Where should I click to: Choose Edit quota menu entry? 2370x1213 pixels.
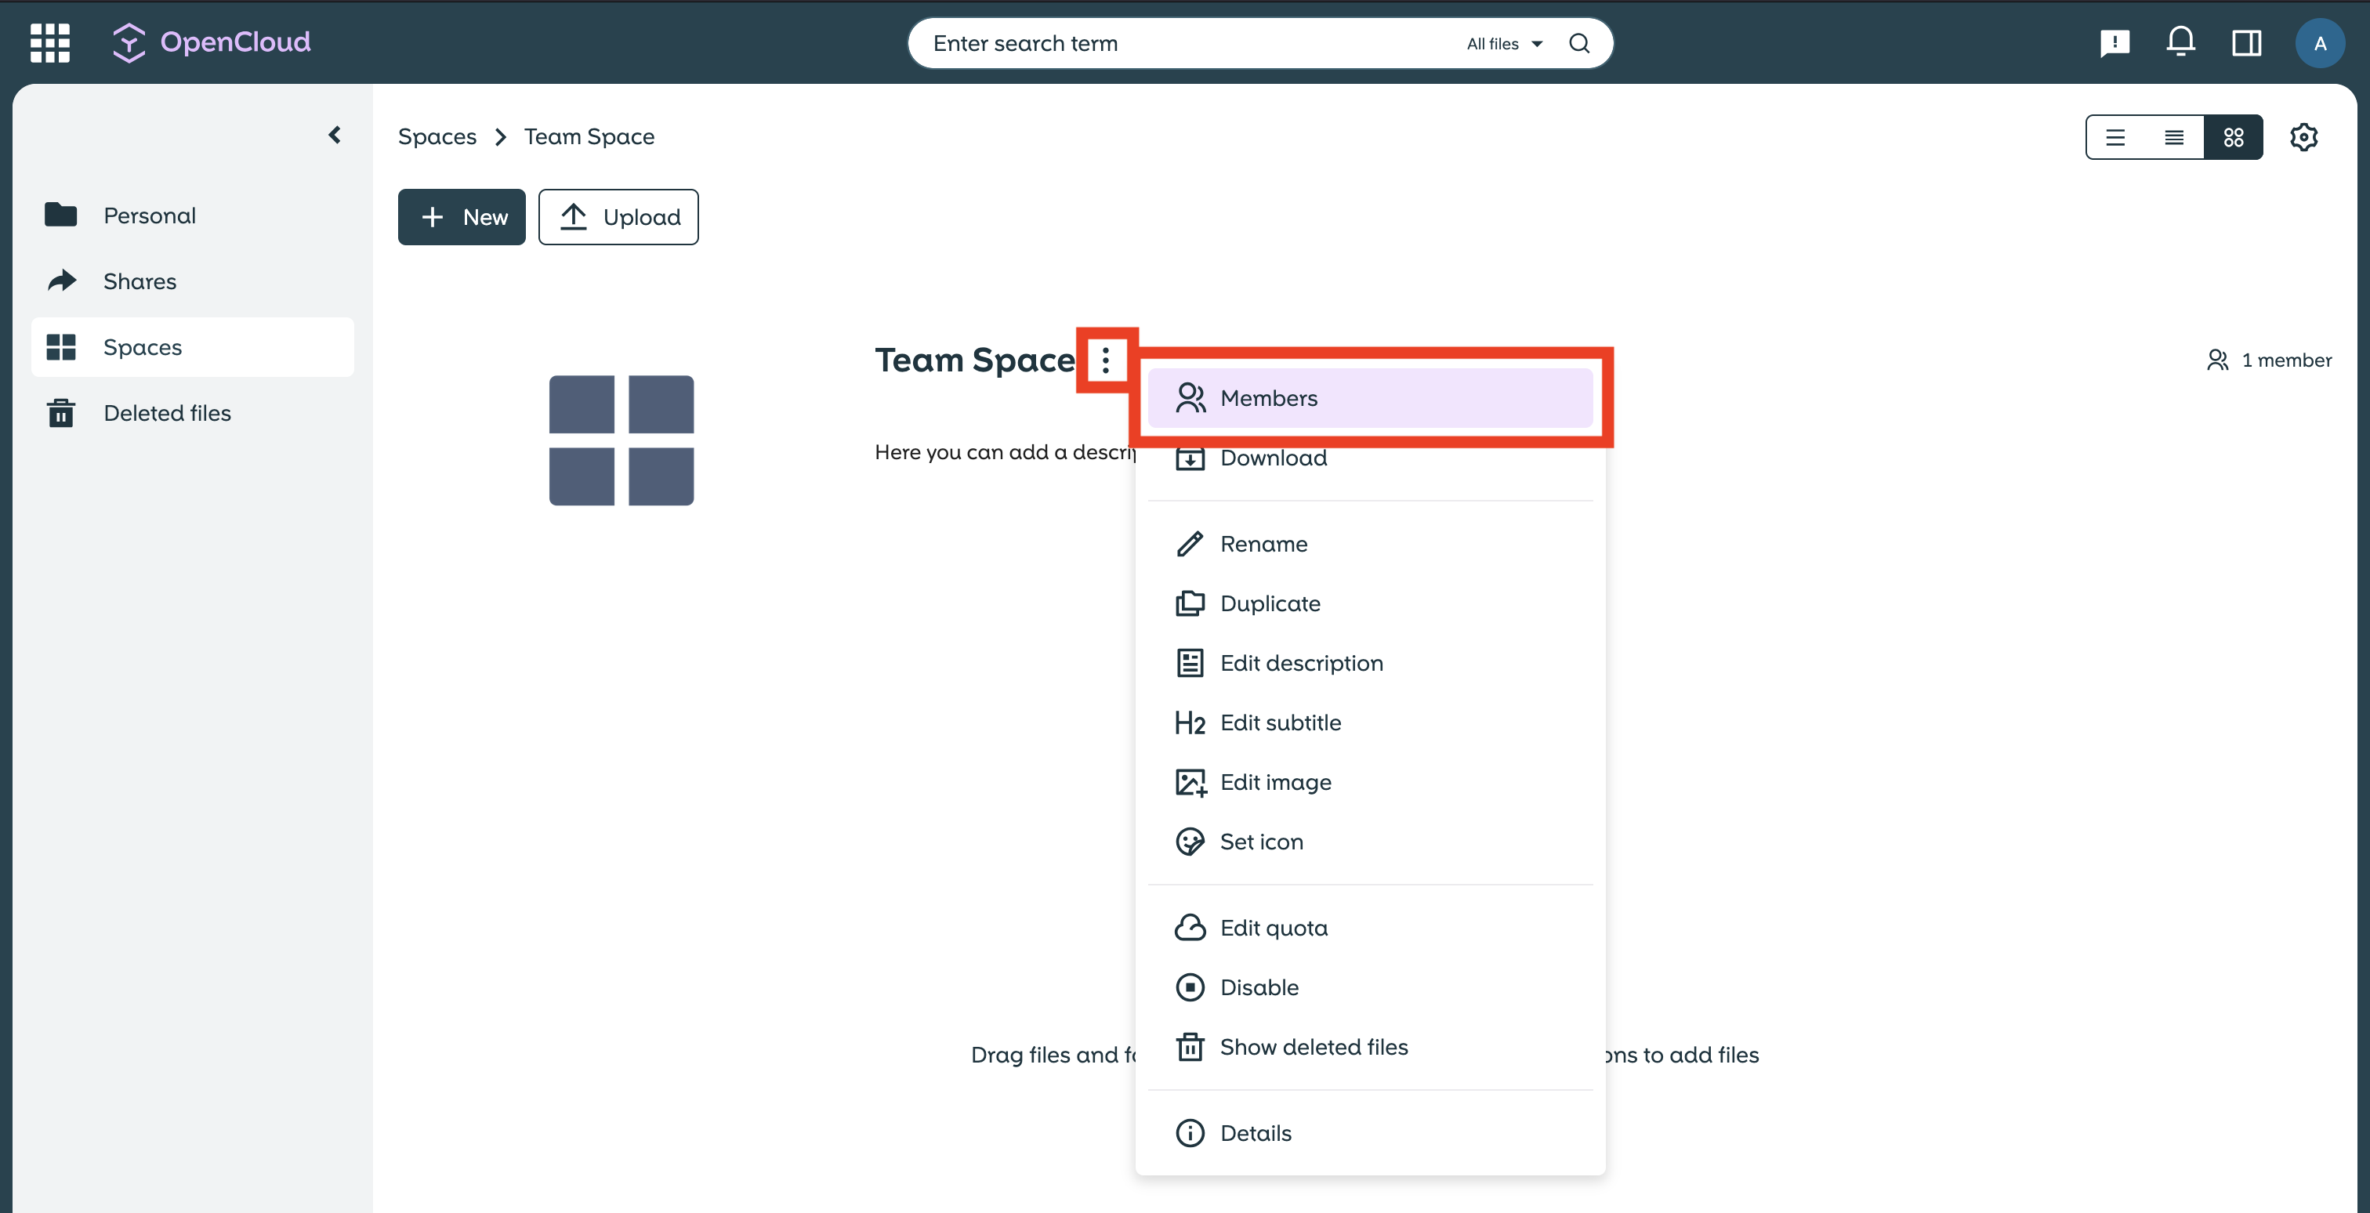pyautogui.click(x=1274, y=928)
